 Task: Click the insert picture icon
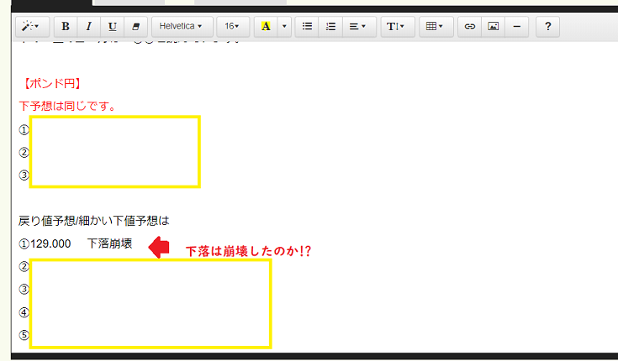[493, 26]
